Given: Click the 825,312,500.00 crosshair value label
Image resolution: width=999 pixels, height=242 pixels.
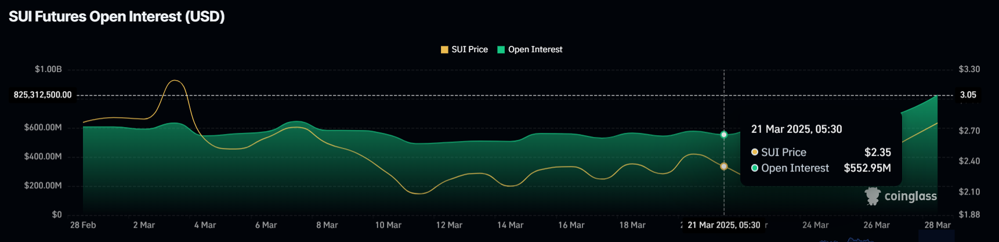Looking at the screenshot, I should click(x=43, y=95).
